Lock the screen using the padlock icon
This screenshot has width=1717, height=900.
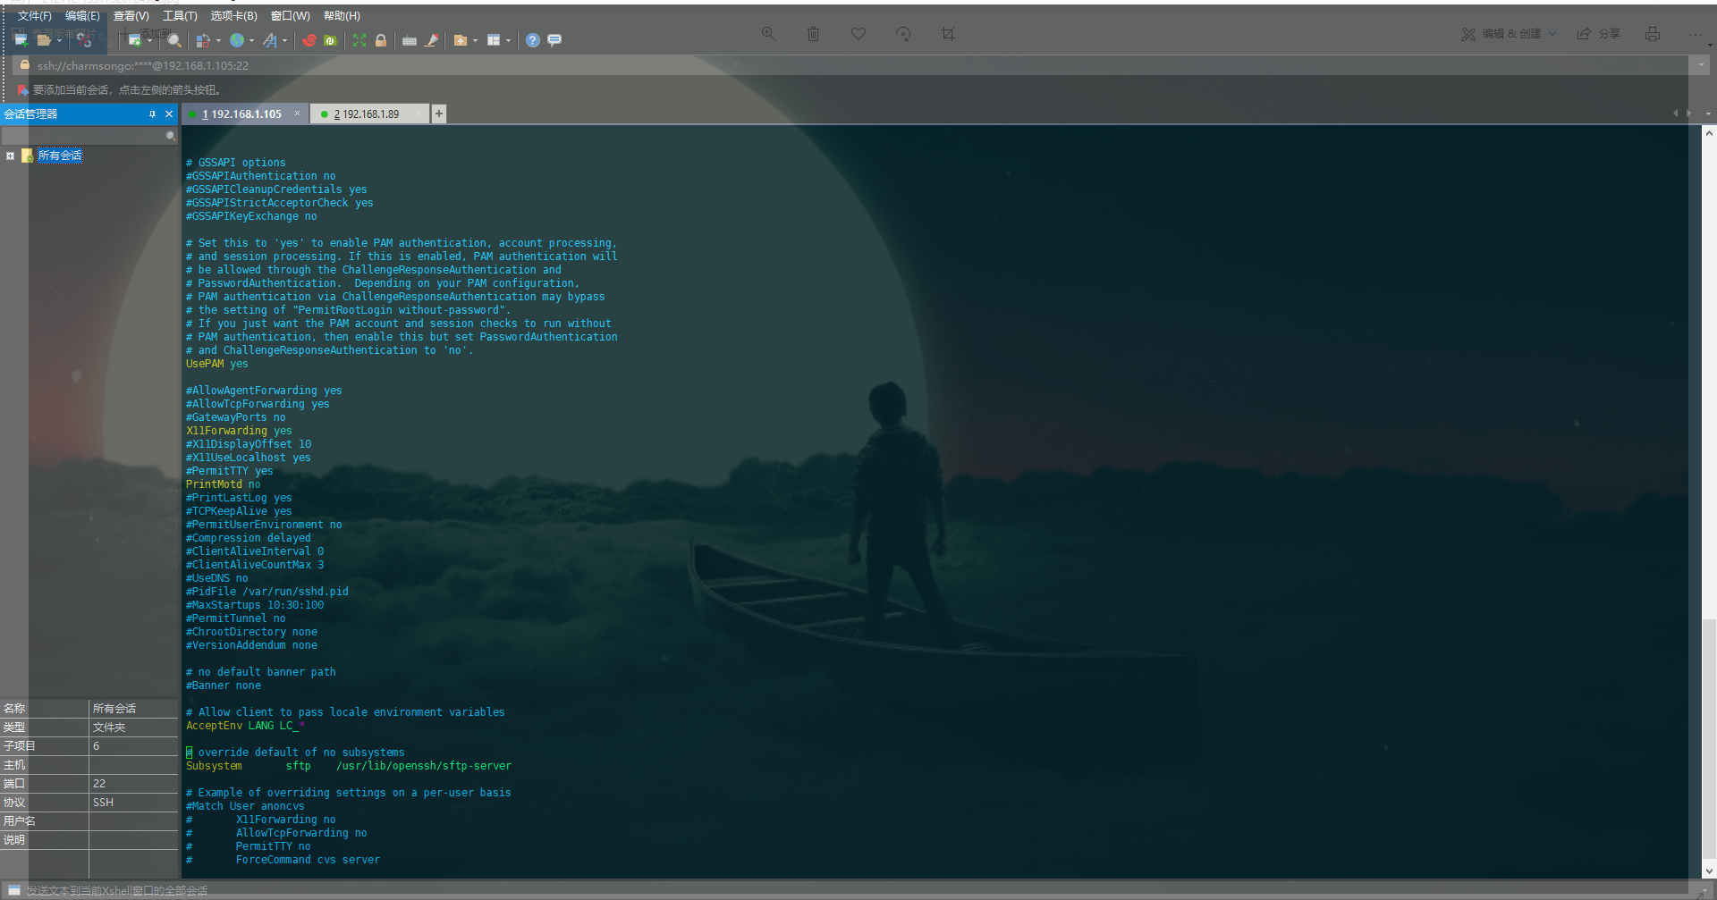click(382, 40)
